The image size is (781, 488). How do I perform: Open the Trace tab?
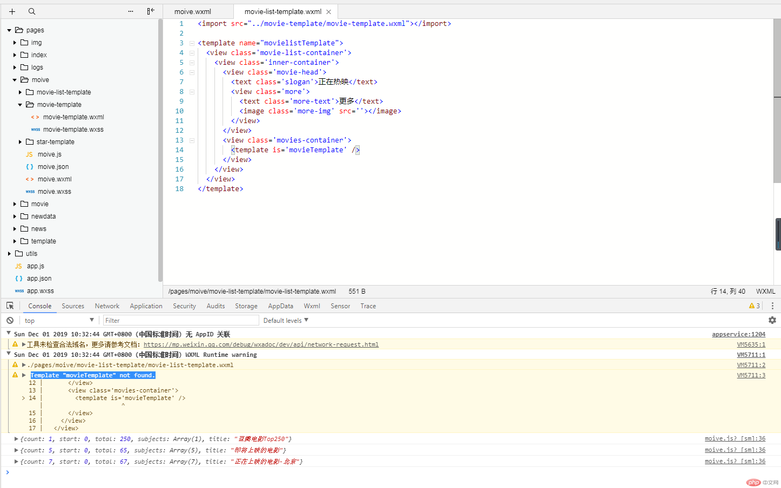point(368,306)
